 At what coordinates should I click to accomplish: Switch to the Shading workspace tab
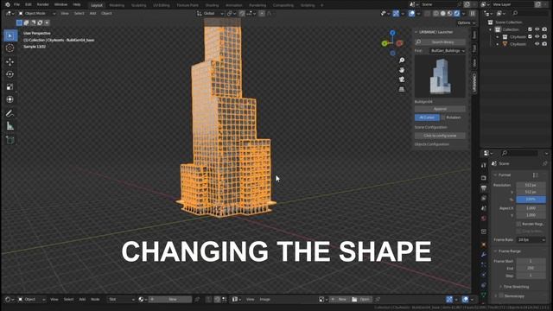[x=212, y=5]
